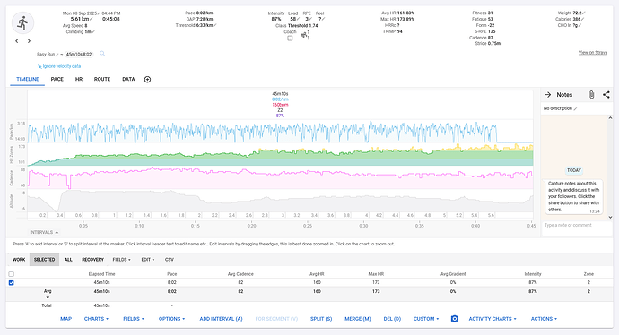Toggle the Coach checkbox
Screen dimensions: 619x335
[x=290, y=39]
